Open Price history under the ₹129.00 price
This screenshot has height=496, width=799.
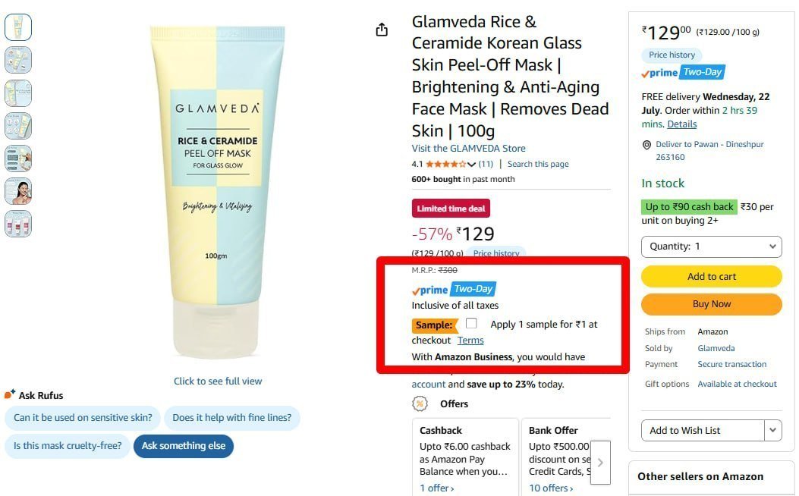click(x=672, y=55)
